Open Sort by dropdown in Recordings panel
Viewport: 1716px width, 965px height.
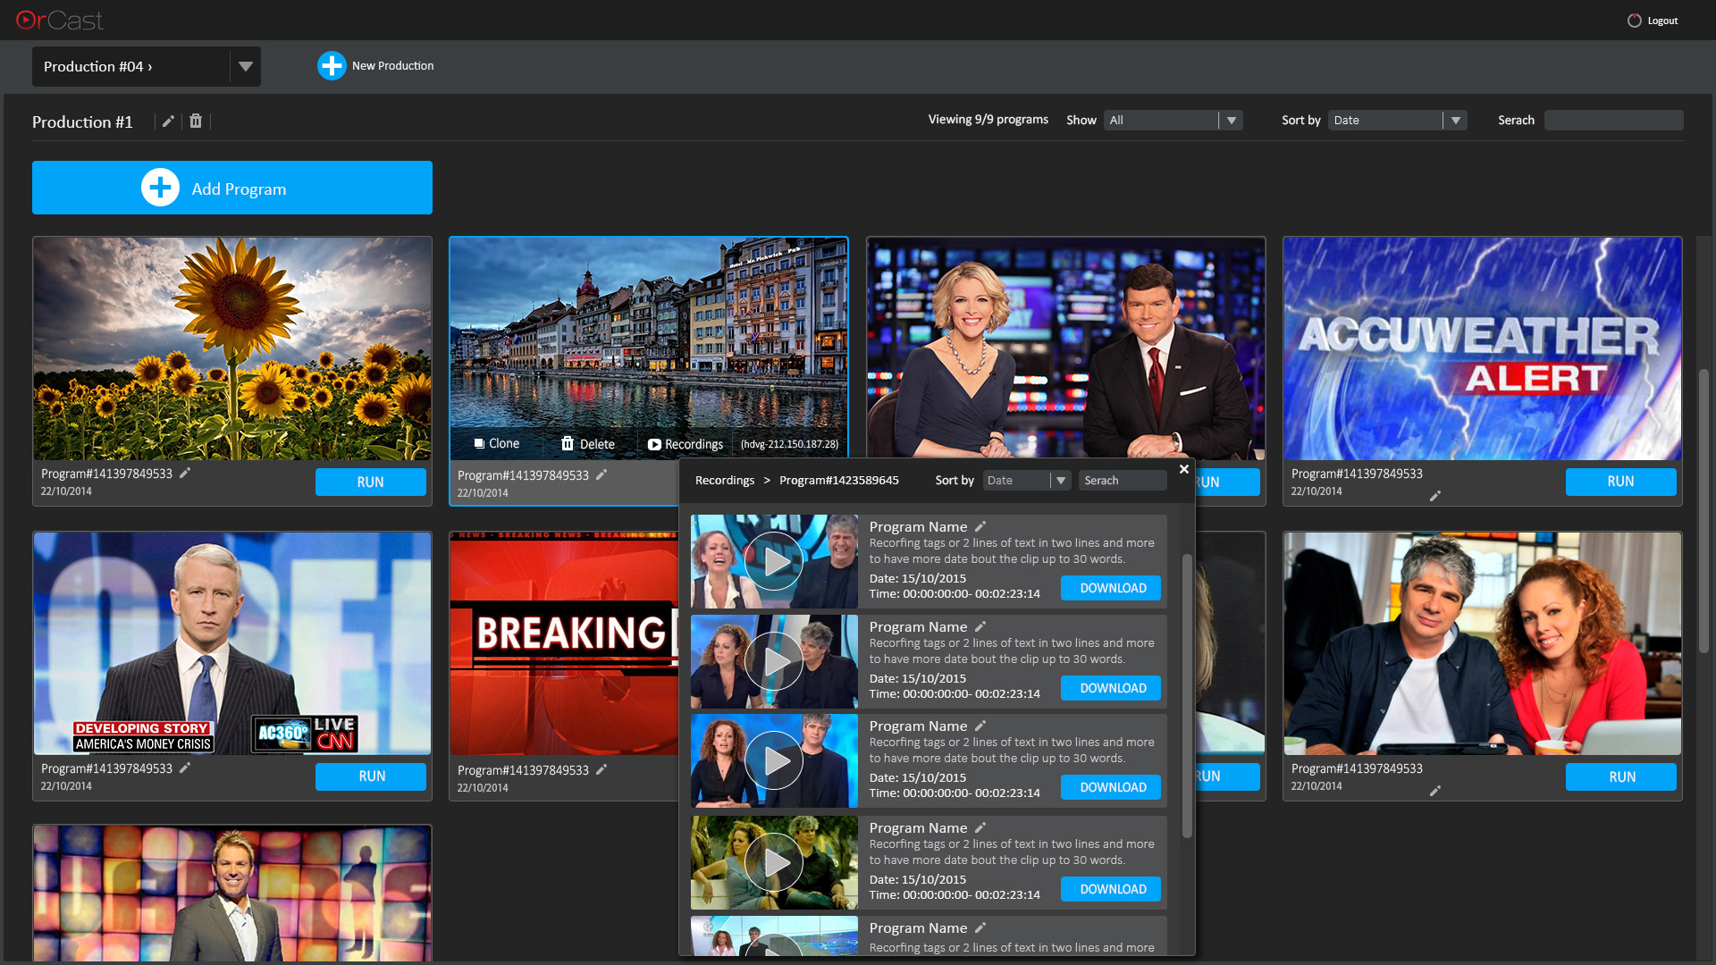[x=1060, y=481]
